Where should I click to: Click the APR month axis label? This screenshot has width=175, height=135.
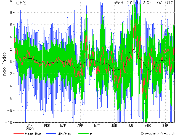(x=80, y=126)
